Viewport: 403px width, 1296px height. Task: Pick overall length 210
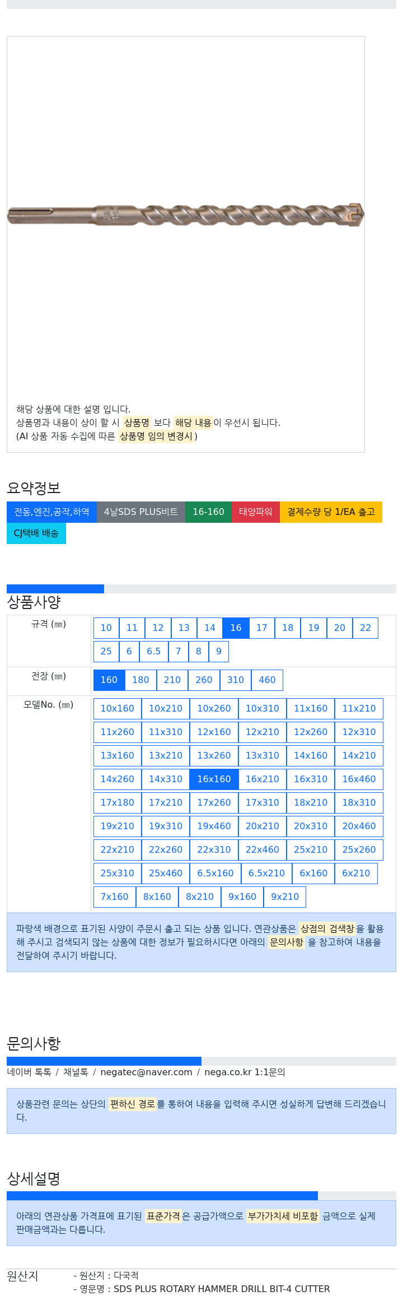[x=172, y=680]
